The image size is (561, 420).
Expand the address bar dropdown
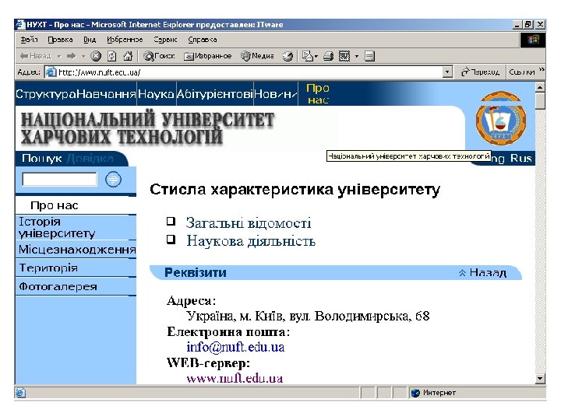(447, 72)
